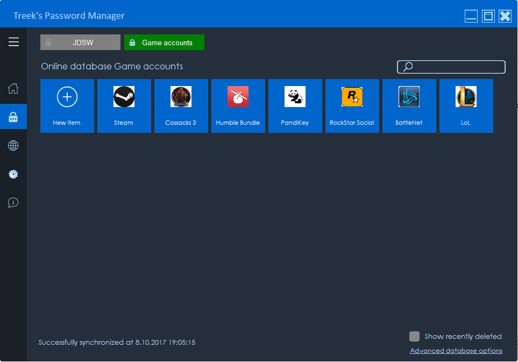Open the LoL account tile
The image size is (518, 362).
466,105
